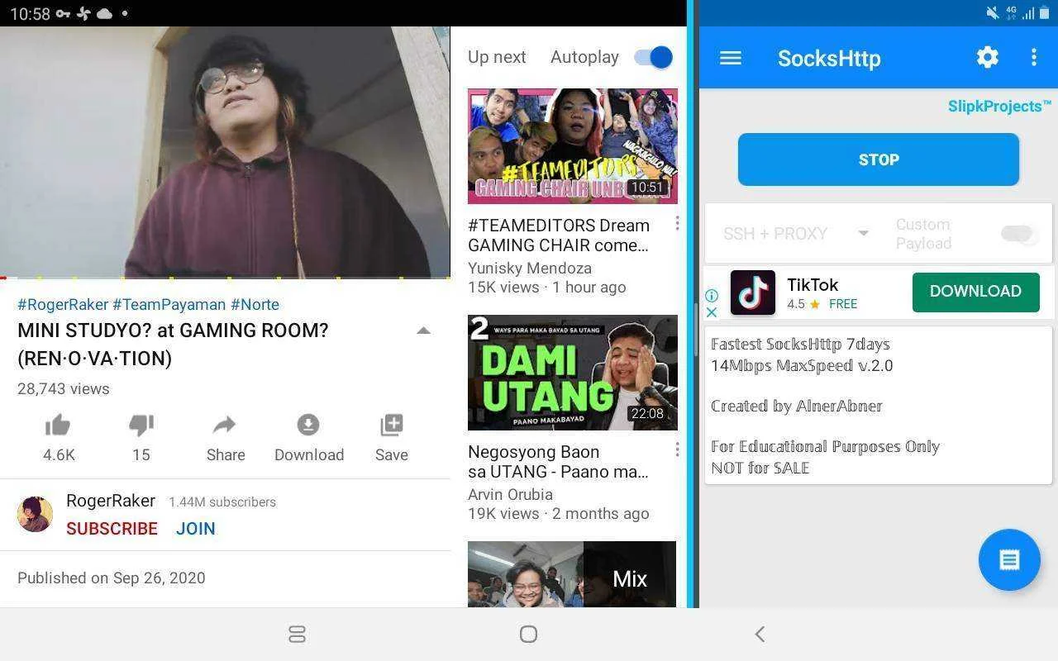Viewport: 1058px width, 661px height.
Task: Save video to playlist icon
Action: pos(391,425)
